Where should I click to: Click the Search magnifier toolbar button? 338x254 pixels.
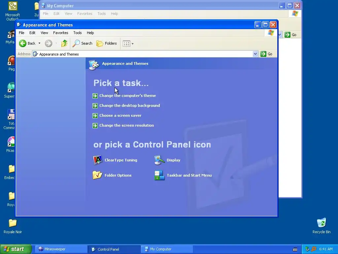click(82, 43)
